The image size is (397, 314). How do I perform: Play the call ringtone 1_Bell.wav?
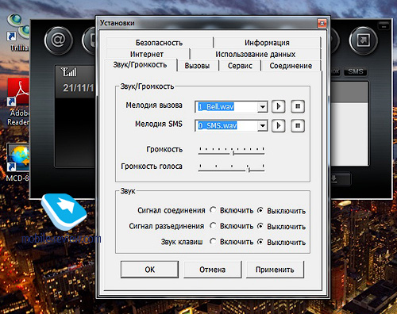pyautogui.click(x=278, y=106)
